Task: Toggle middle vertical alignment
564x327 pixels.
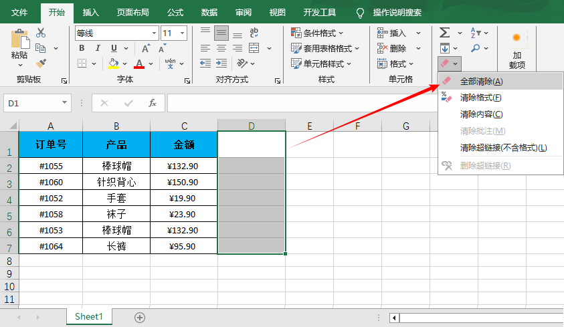Action: point(221,33)
